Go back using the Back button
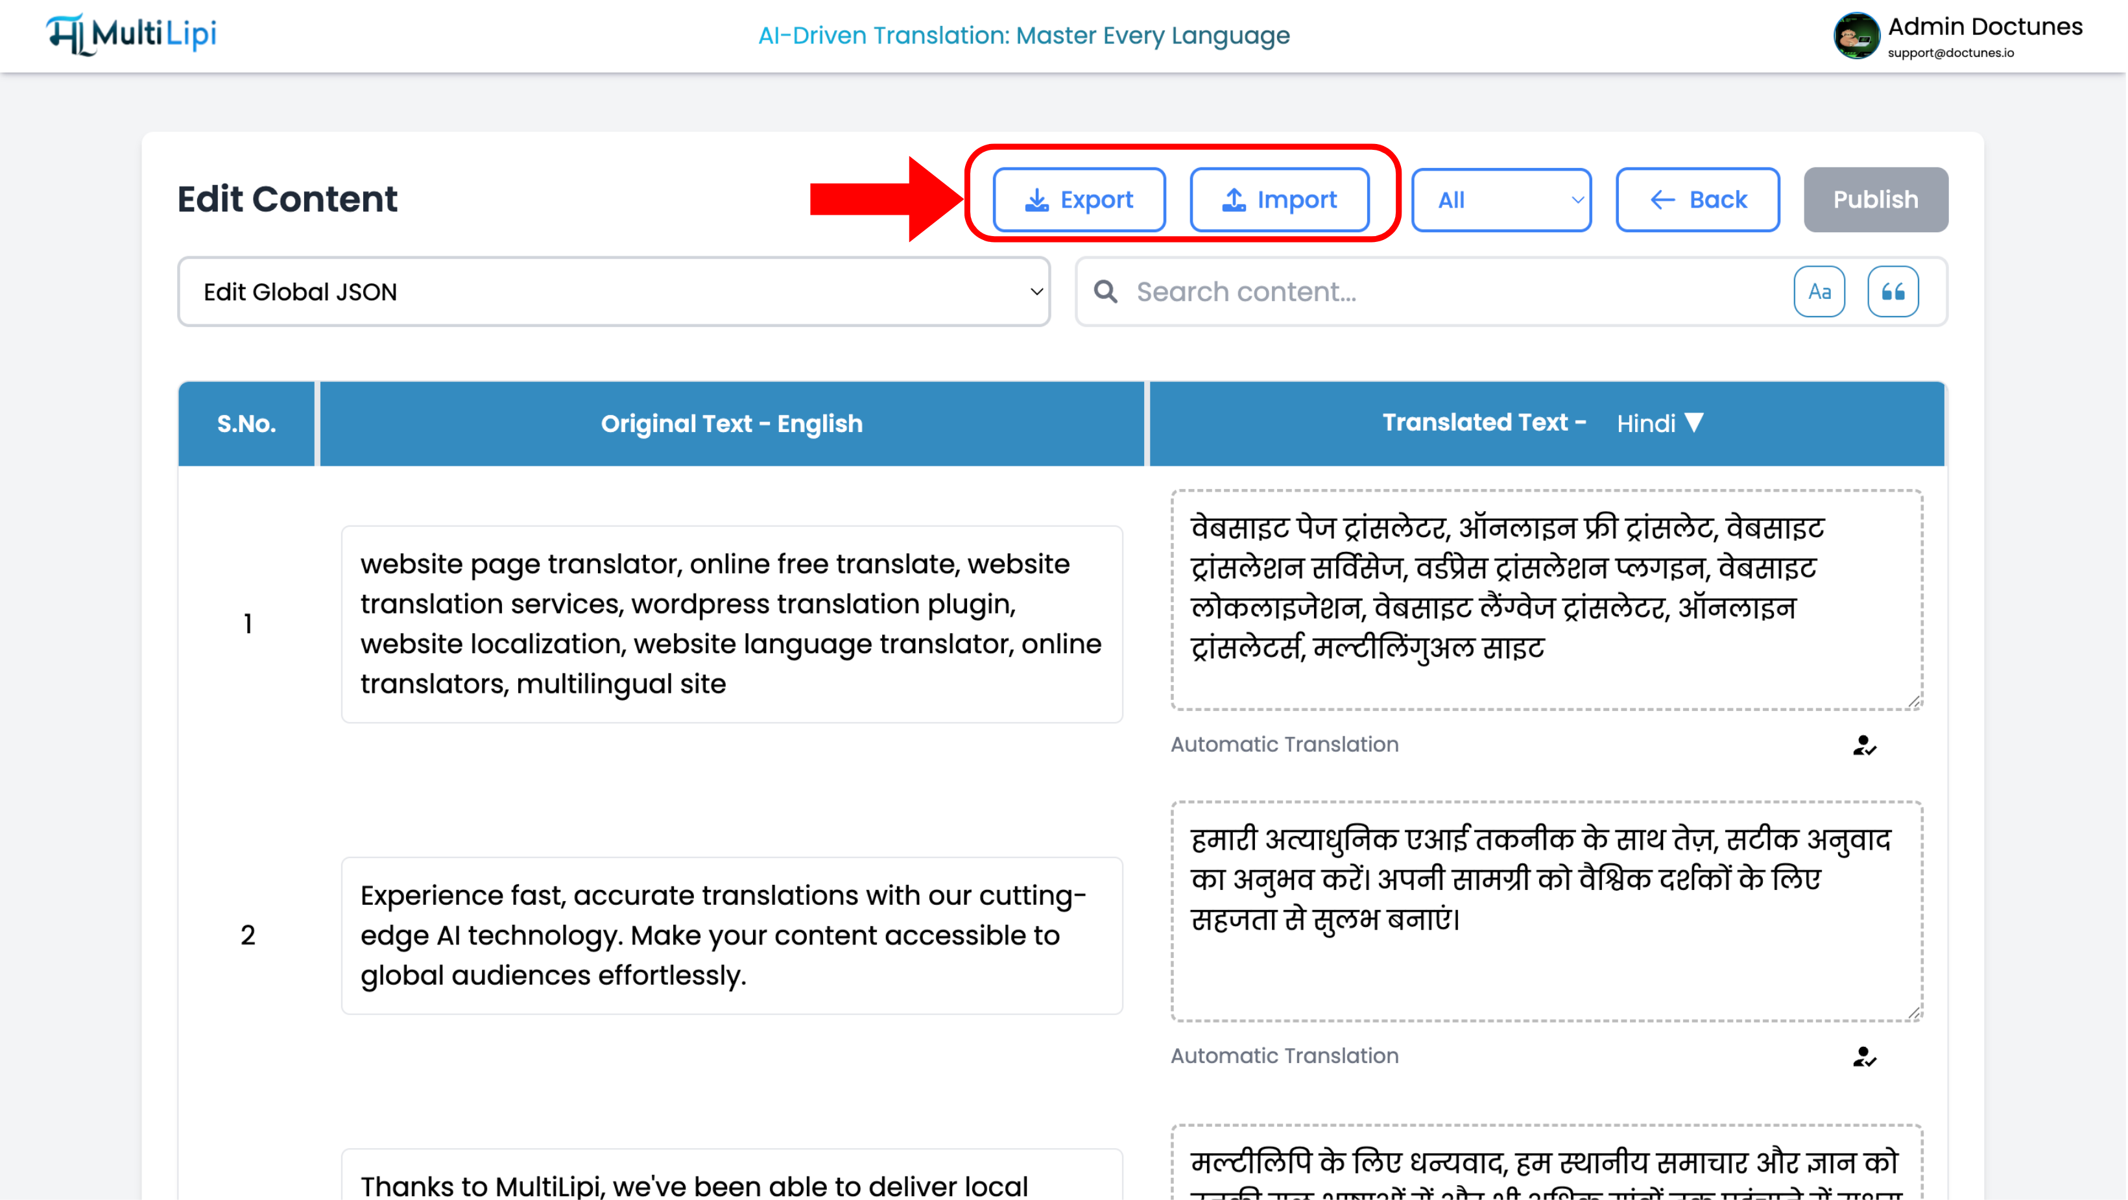 [x=1697, y=200]
